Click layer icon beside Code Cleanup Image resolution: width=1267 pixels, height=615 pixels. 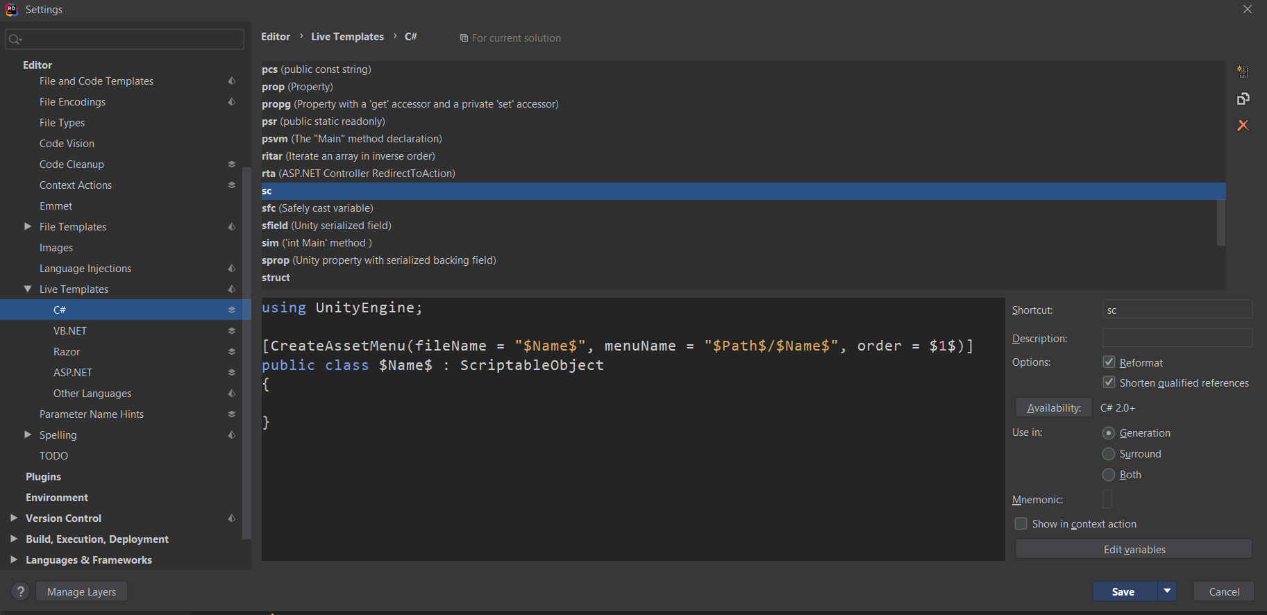pos(231,165)
